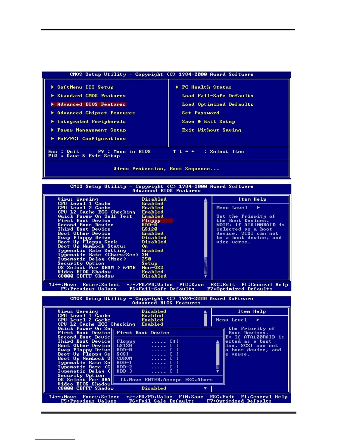Select Exit Without Saving option
Image resolution: width=341 pixels, height=442 pixels.
[x=211, y=130]
